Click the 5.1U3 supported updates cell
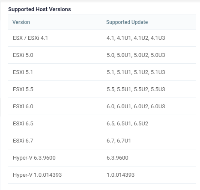The height and width of the screenshot is (190, 200). [x=148, y=72]
